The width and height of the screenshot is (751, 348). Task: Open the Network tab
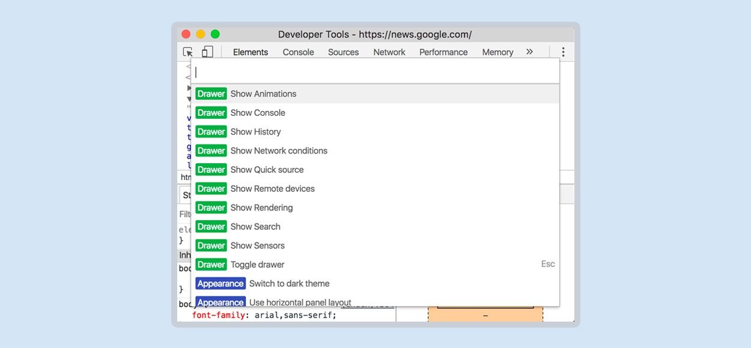(389, 52)
